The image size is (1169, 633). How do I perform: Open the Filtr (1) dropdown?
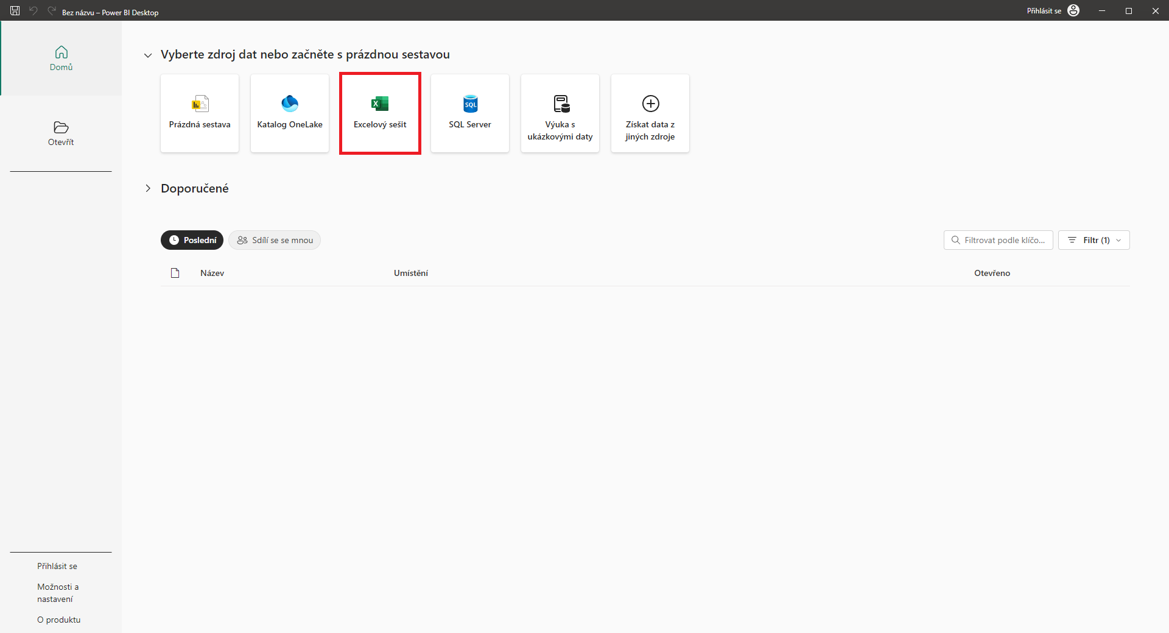pos(1094,239)
